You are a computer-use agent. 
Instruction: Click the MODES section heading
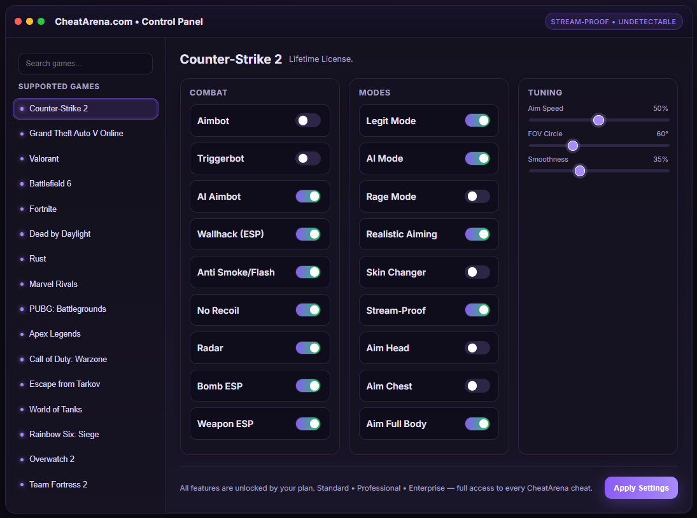375,92
